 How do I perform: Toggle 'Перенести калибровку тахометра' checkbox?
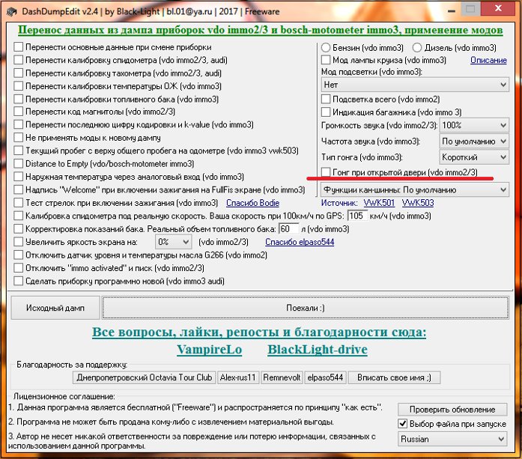point(18,73)
